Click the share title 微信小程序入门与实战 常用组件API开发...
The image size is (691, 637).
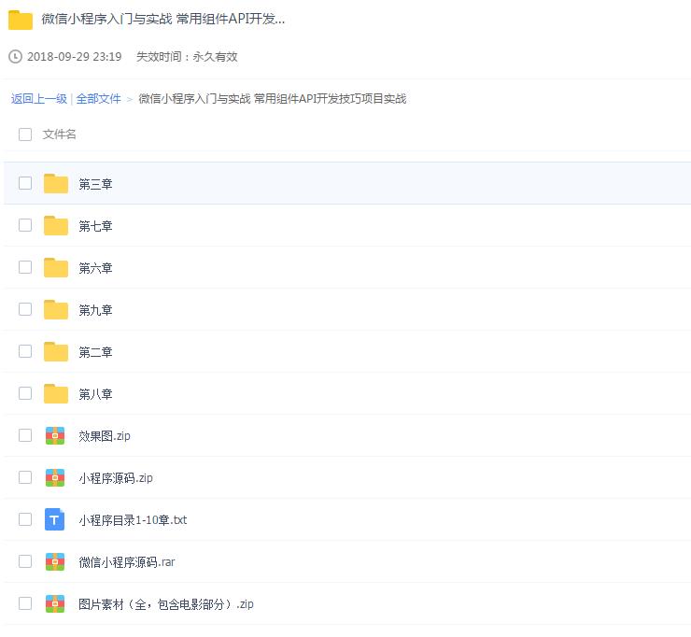click(x=163, y=19)
